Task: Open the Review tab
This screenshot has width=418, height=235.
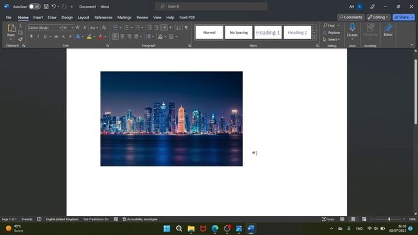Action: pos(142,18)
